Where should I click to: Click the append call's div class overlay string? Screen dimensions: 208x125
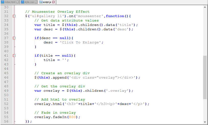coord(102,77)
